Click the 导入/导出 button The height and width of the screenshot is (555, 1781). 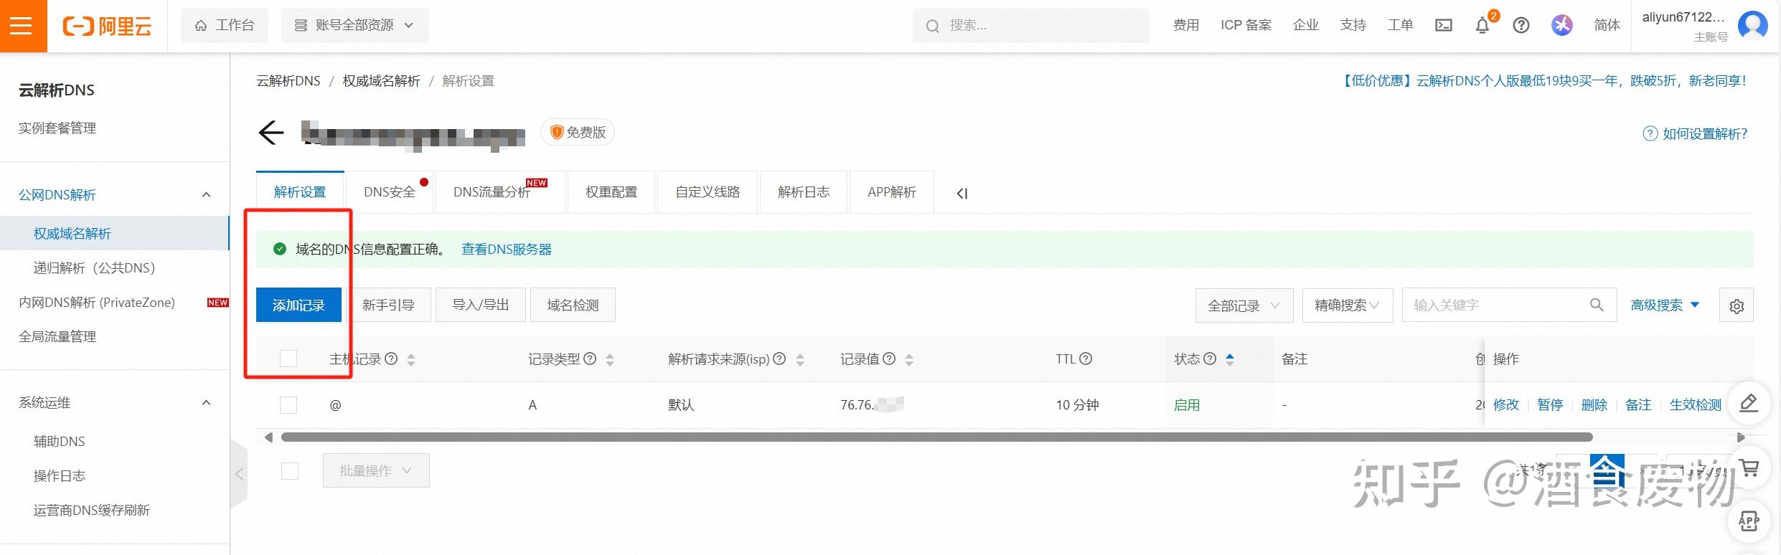click(x=481, y=305)
